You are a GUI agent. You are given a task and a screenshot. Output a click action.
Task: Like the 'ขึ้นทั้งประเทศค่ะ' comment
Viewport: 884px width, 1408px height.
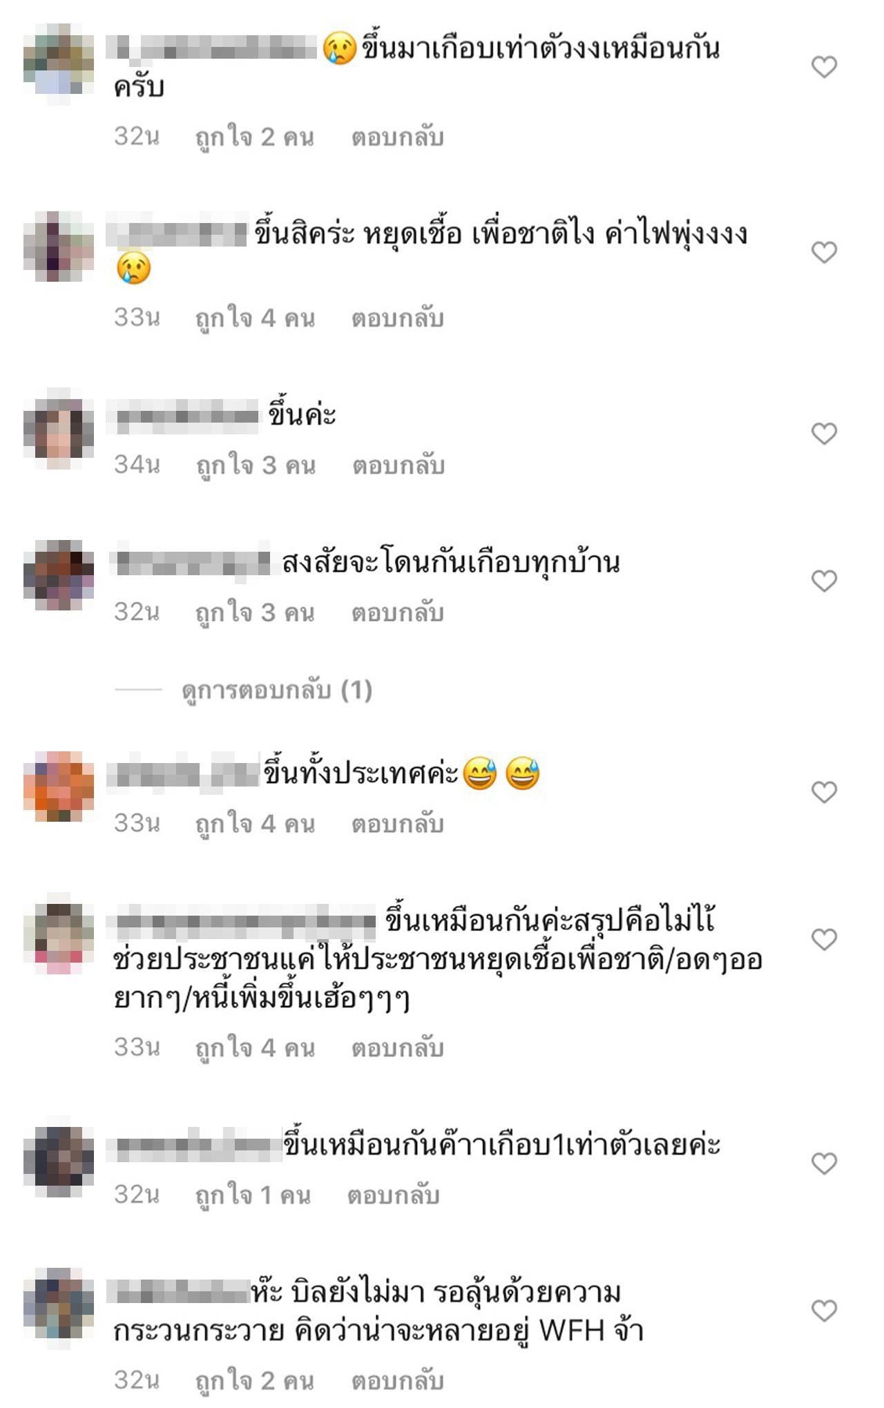(823, 792)
